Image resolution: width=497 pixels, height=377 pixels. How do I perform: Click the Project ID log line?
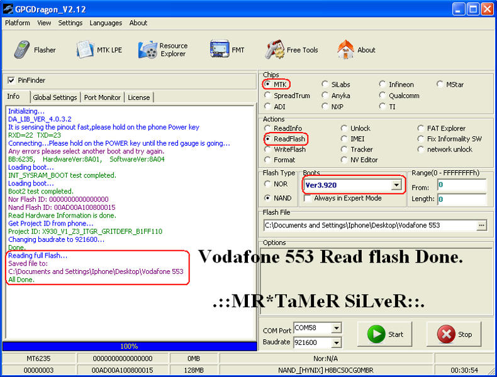pos(86,231)
